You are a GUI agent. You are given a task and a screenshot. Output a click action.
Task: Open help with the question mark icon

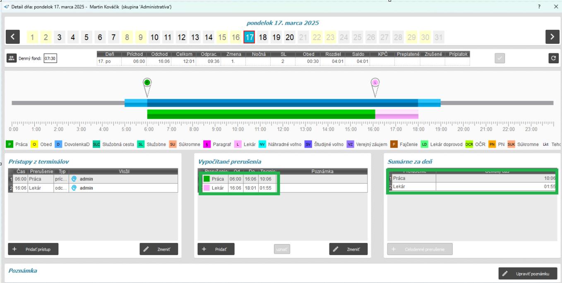click(539, 7)
